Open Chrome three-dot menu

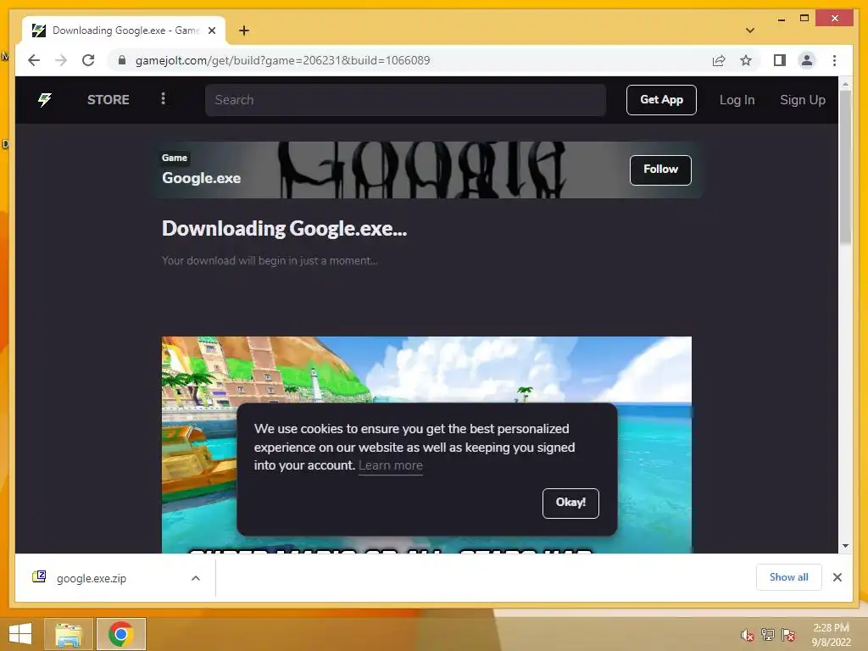point(834,60)
